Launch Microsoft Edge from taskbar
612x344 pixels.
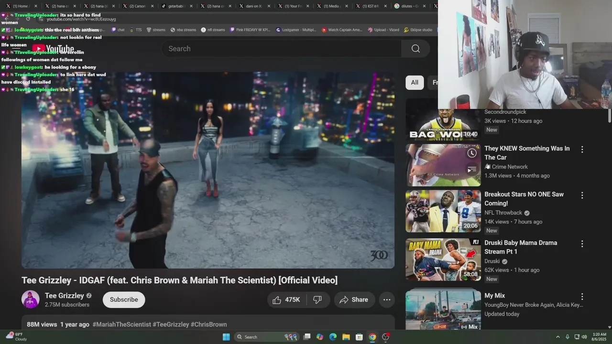pos(333,337)
